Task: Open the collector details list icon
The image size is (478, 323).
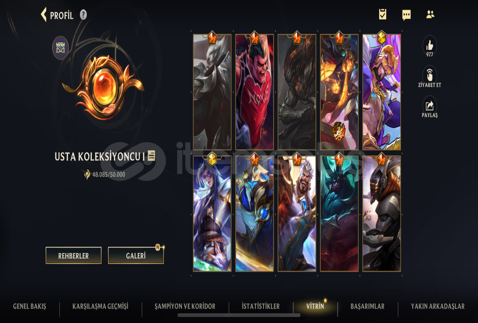Action: tap(151, 155)
